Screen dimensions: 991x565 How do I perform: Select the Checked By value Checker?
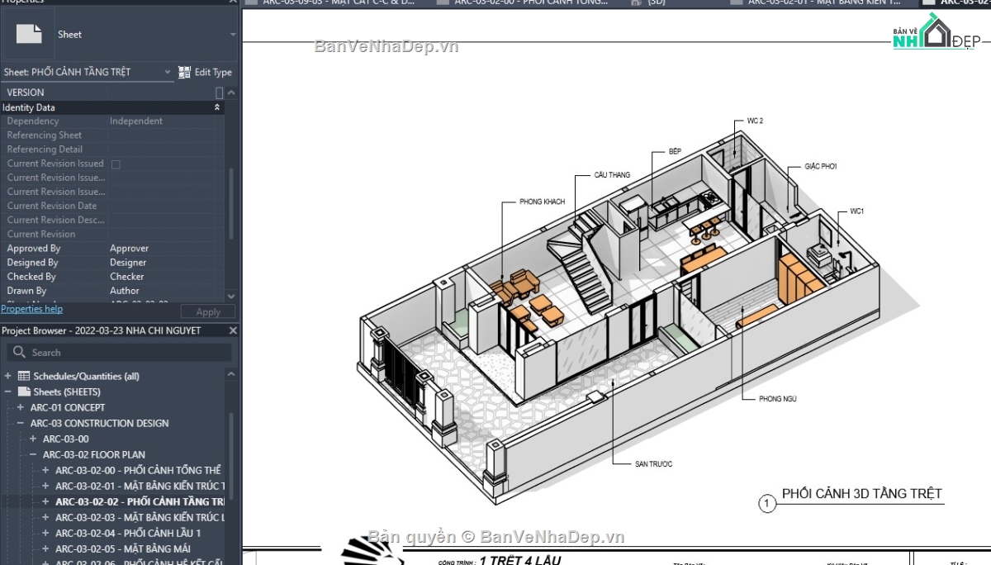126,277
